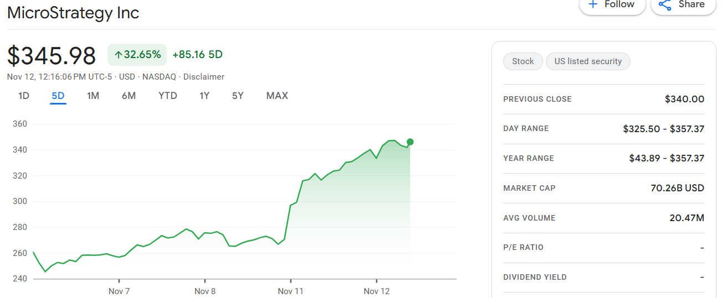Viewport: 727px width, 298px height.
Task: Click the Market Cap row
Action: [603, 188]
